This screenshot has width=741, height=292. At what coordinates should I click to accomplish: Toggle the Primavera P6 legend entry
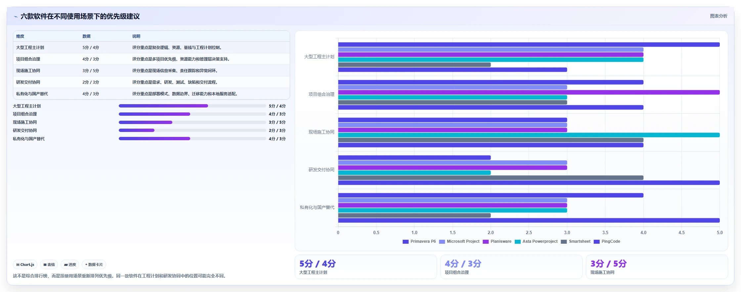tap(419, 241)
